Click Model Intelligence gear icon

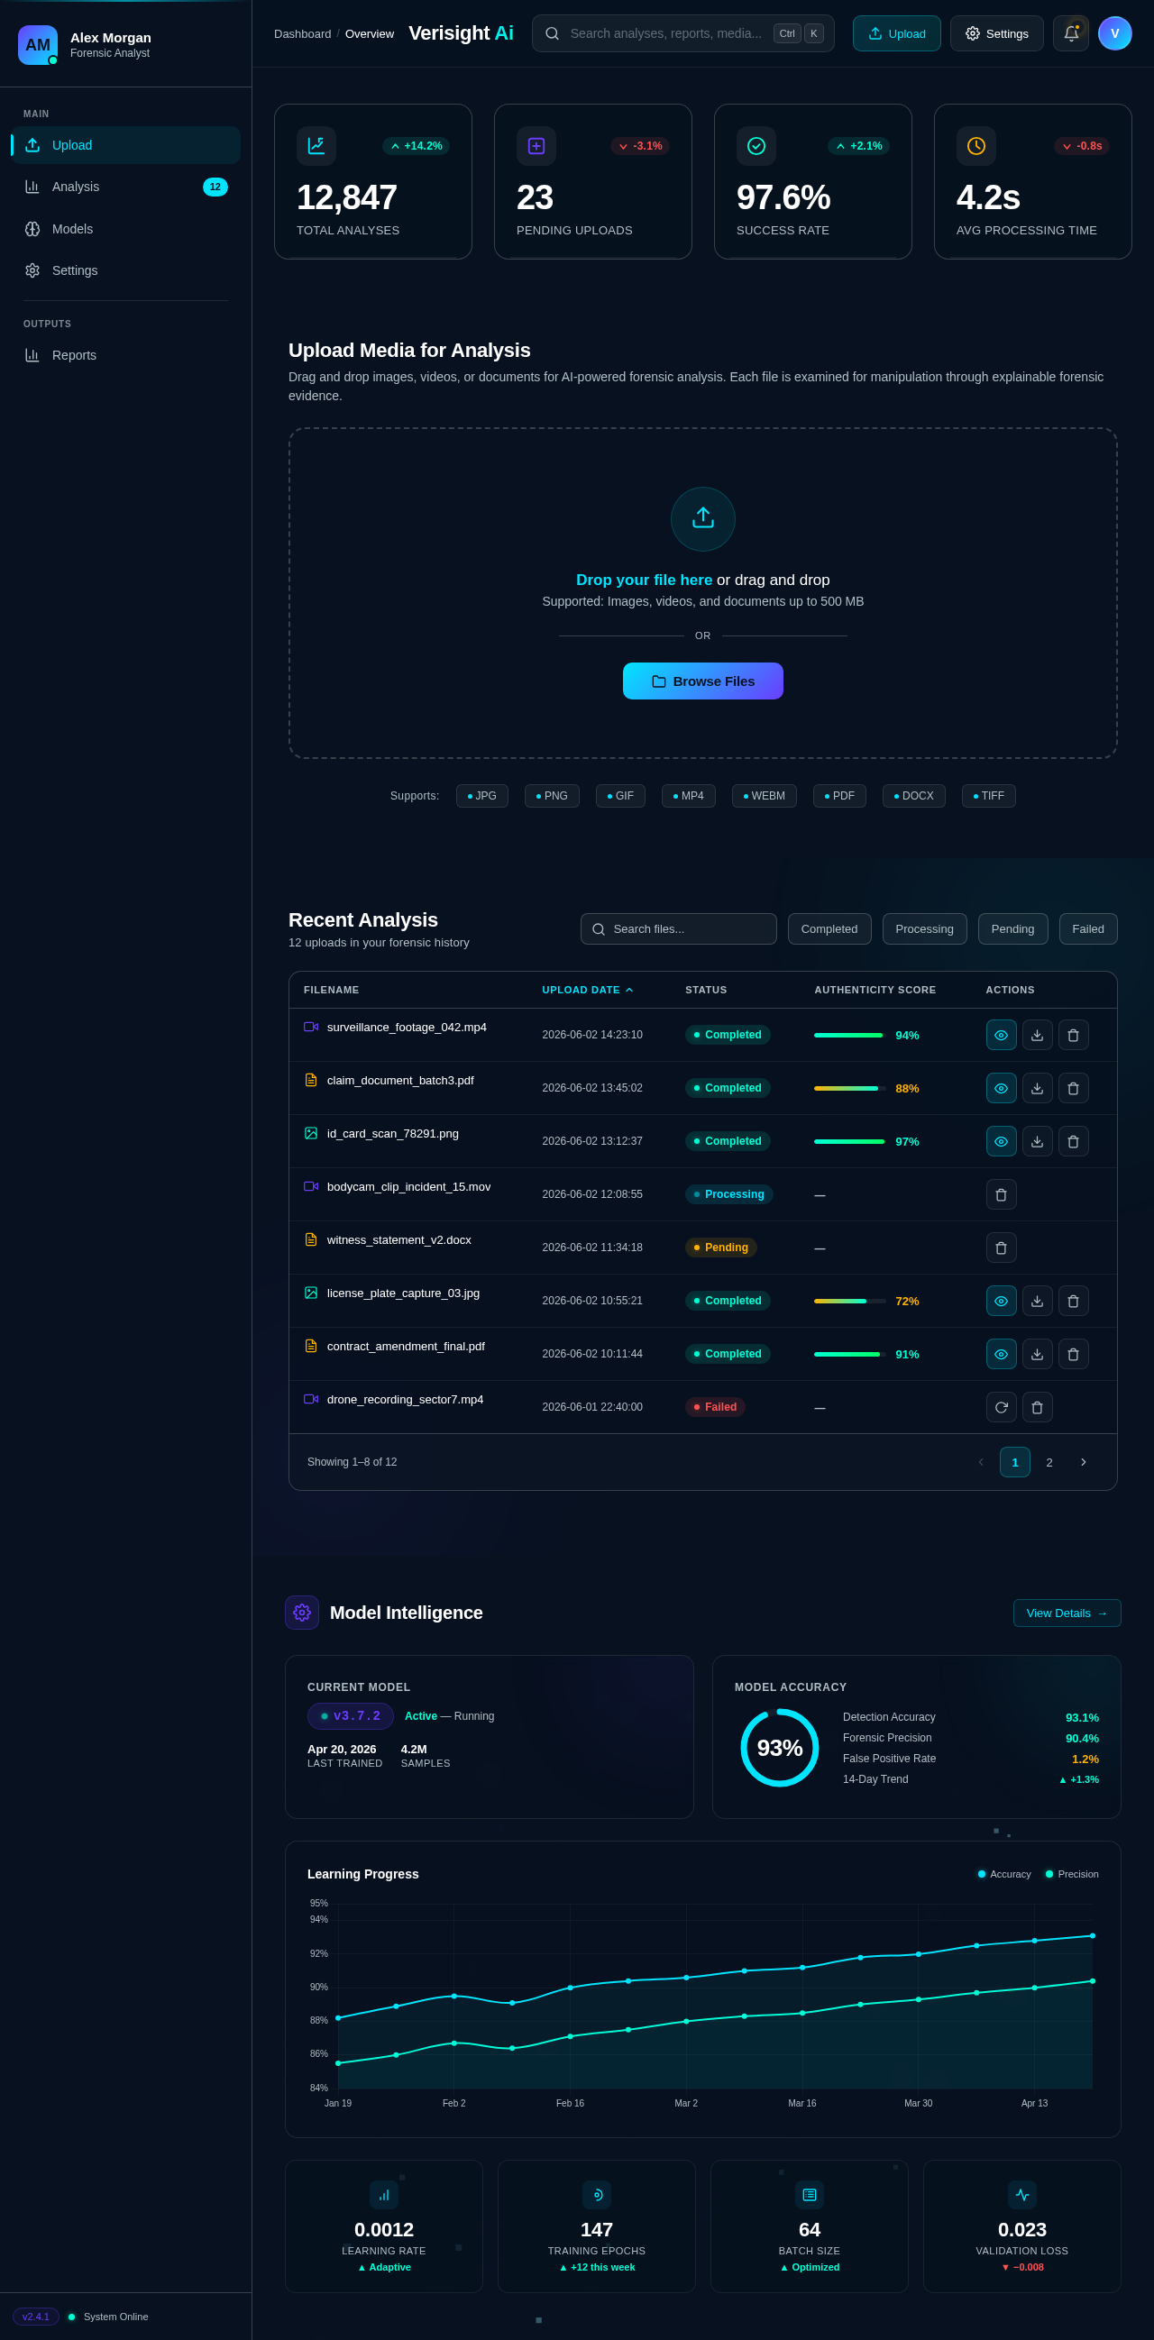(302, 1613)
